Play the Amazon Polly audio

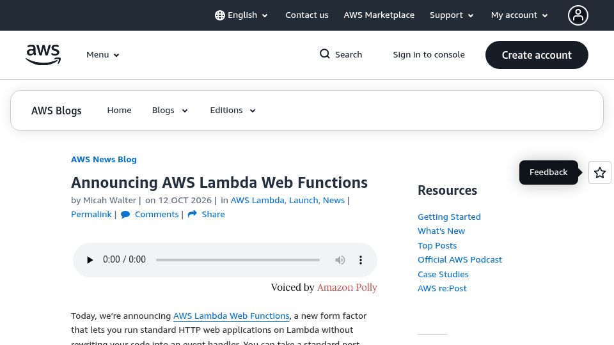90,260
